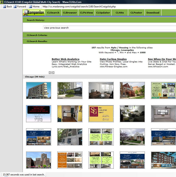Switch to the CLBrowser tab

[x=70, y=13]
